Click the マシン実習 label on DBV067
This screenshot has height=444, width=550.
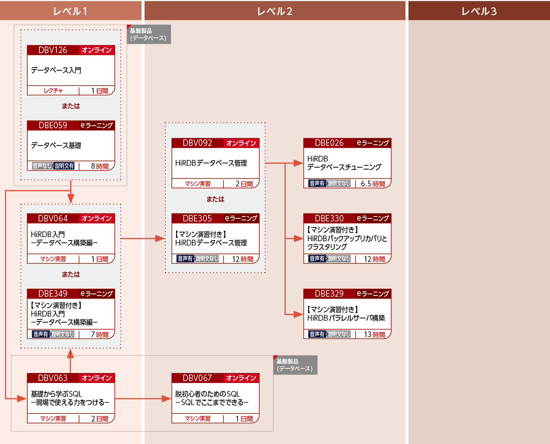198,419
